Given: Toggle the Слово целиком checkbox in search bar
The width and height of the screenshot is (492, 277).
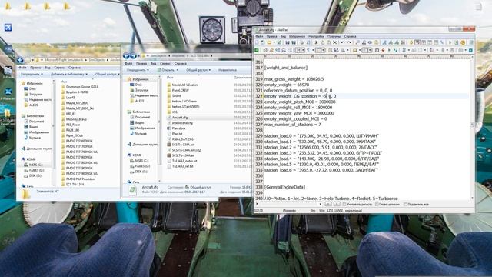Looking at the screenshot, I should [377, 204].
